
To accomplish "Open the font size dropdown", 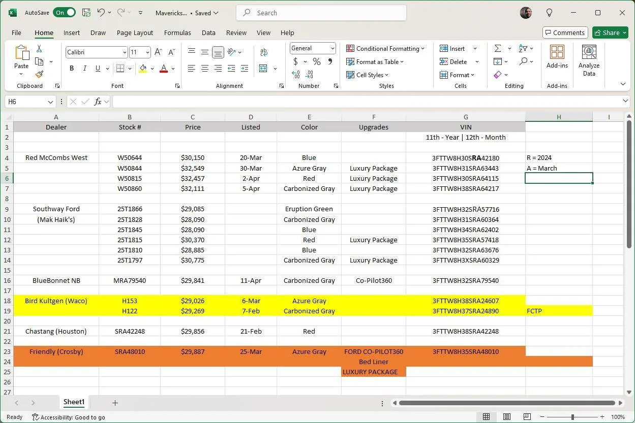I will 147,52.
